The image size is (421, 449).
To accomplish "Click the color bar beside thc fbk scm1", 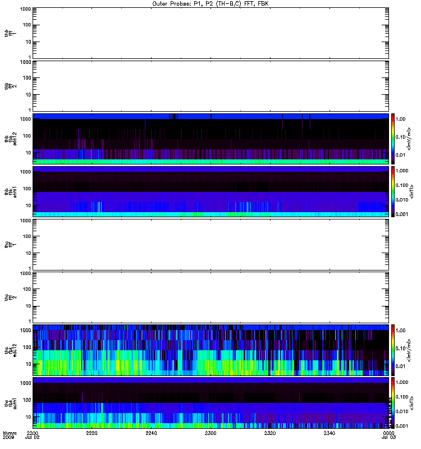I will [393, 403].
